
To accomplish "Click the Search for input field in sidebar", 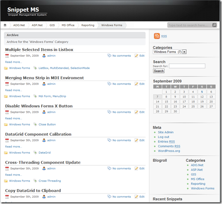I will click(x=187, y=66).
